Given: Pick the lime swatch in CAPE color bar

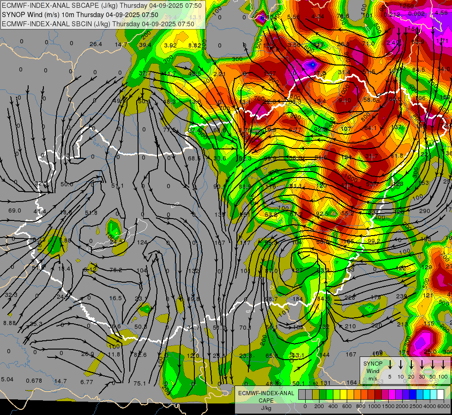Looking at the screenshot, I should click(x=337, y=395).
